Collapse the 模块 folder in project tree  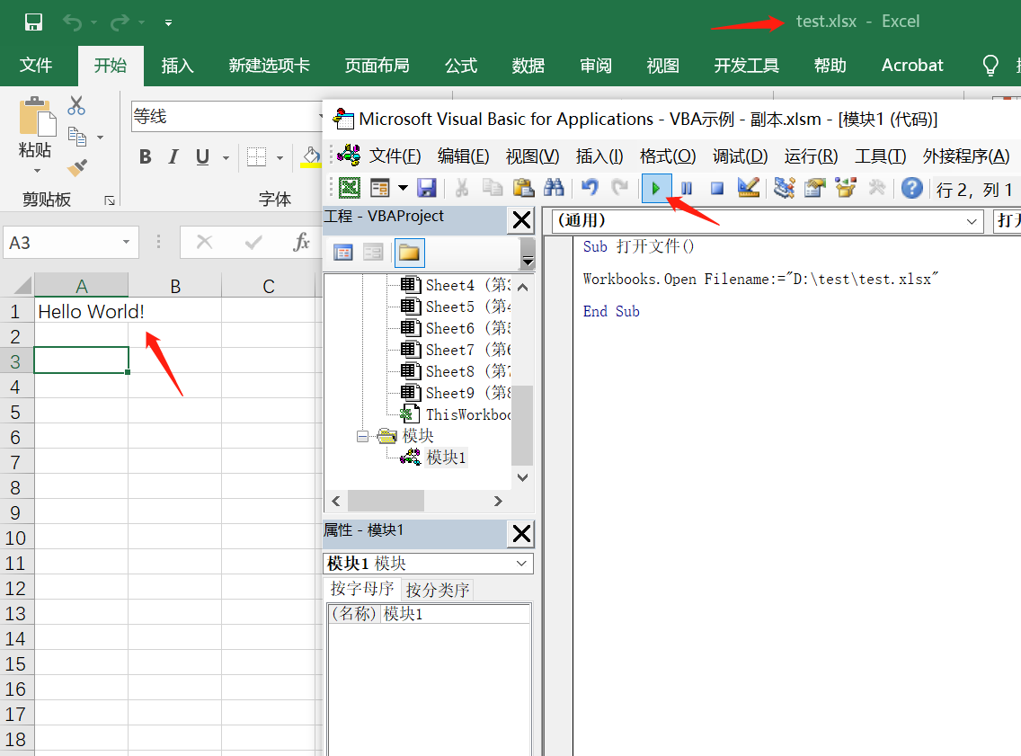363,436
